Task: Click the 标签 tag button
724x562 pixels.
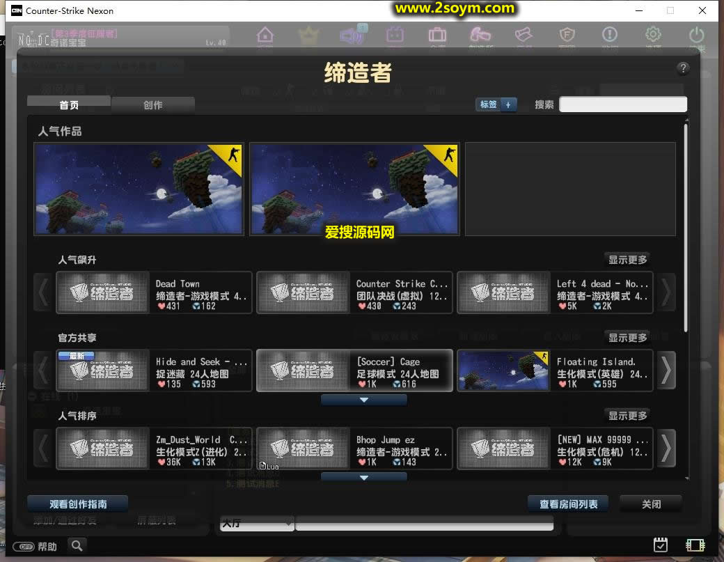Action: click(489, 105)
